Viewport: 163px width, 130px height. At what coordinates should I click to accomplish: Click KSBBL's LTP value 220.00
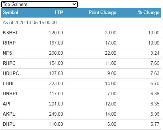[x=56, y=33]
